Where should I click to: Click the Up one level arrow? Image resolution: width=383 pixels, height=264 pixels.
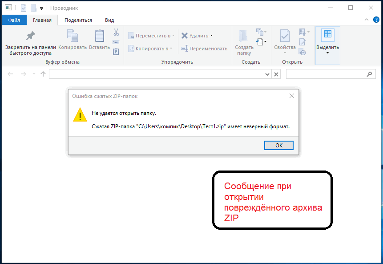pyautogui.click(x=43, y=74)
